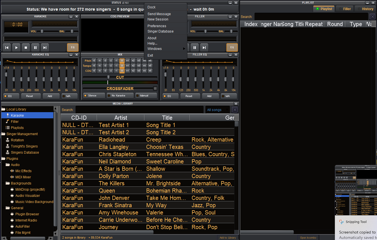Focus the Media Library search field

(x=139, y=110)
